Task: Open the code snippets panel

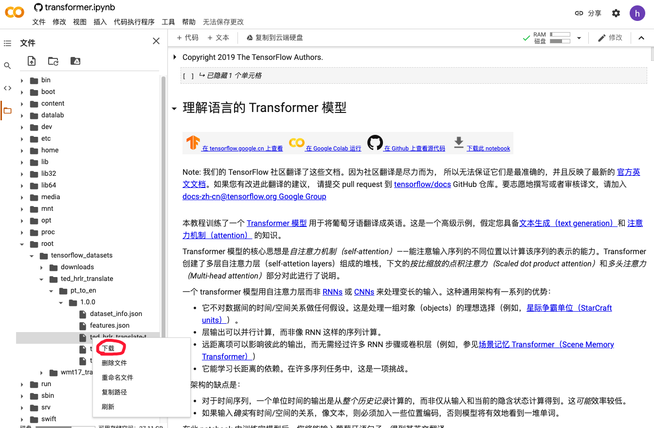Action: point(7,88)
